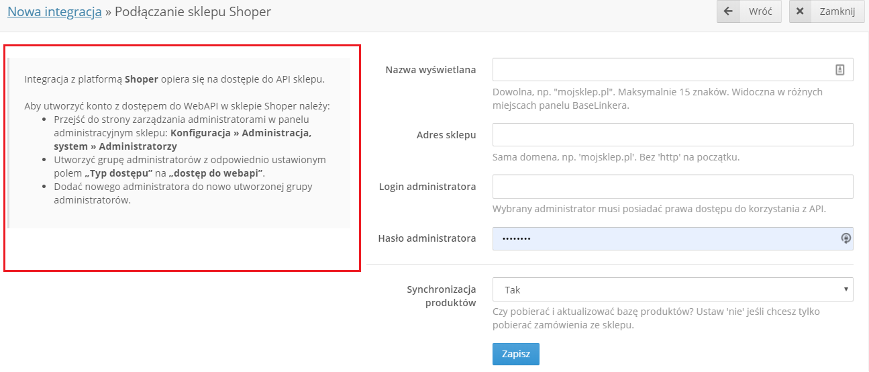This screenshot has height=372, width=869.
Task: Click the 'Podłączanie sklepu Shoper' heading text
Action: coord(193,11)
